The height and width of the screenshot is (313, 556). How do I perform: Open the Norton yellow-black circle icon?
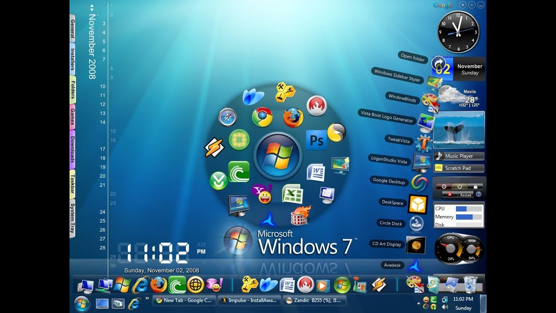coord(336,132)
